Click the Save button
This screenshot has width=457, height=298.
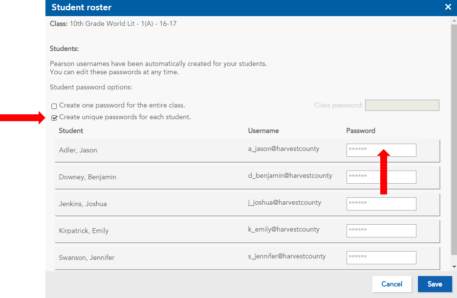[435, 284]
